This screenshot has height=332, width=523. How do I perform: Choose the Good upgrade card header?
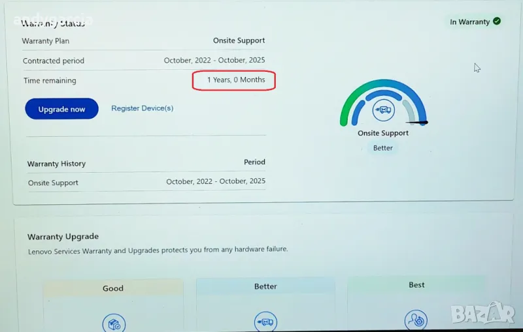pyautogui.click(x=113, y=288)
